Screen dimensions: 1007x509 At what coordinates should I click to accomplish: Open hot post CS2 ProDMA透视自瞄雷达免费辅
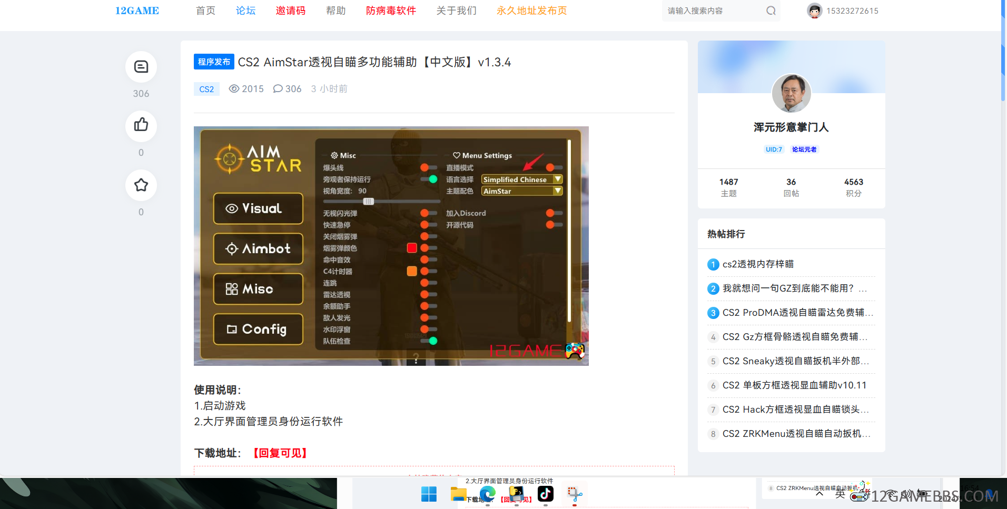pyautogui.click(x=797, y=313)
